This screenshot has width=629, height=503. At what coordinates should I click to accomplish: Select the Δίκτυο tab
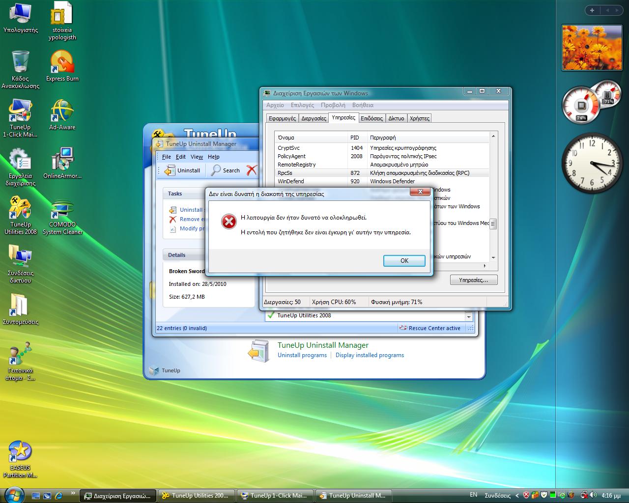tap(396, 118)
